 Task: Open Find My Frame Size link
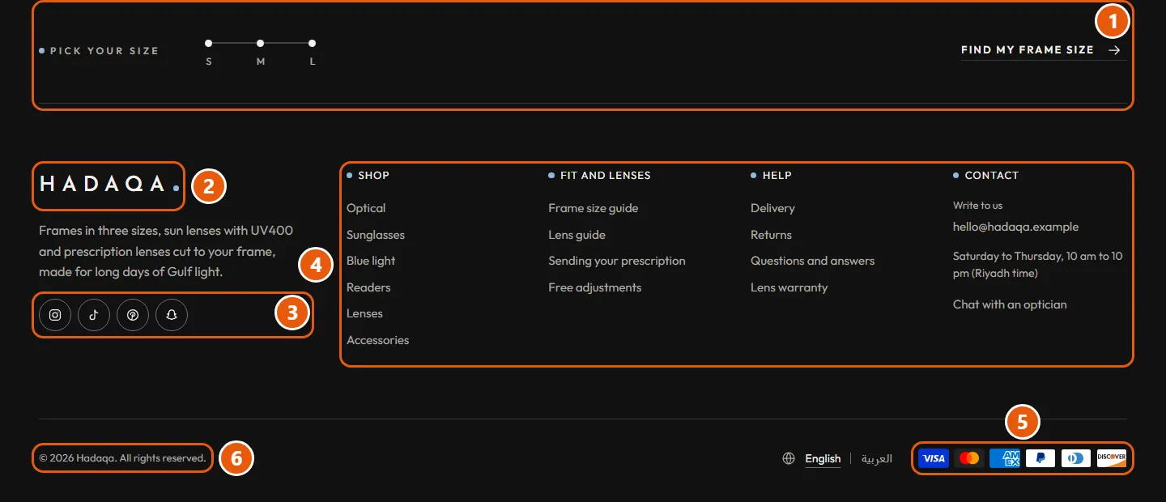[x=1043, y=50]
